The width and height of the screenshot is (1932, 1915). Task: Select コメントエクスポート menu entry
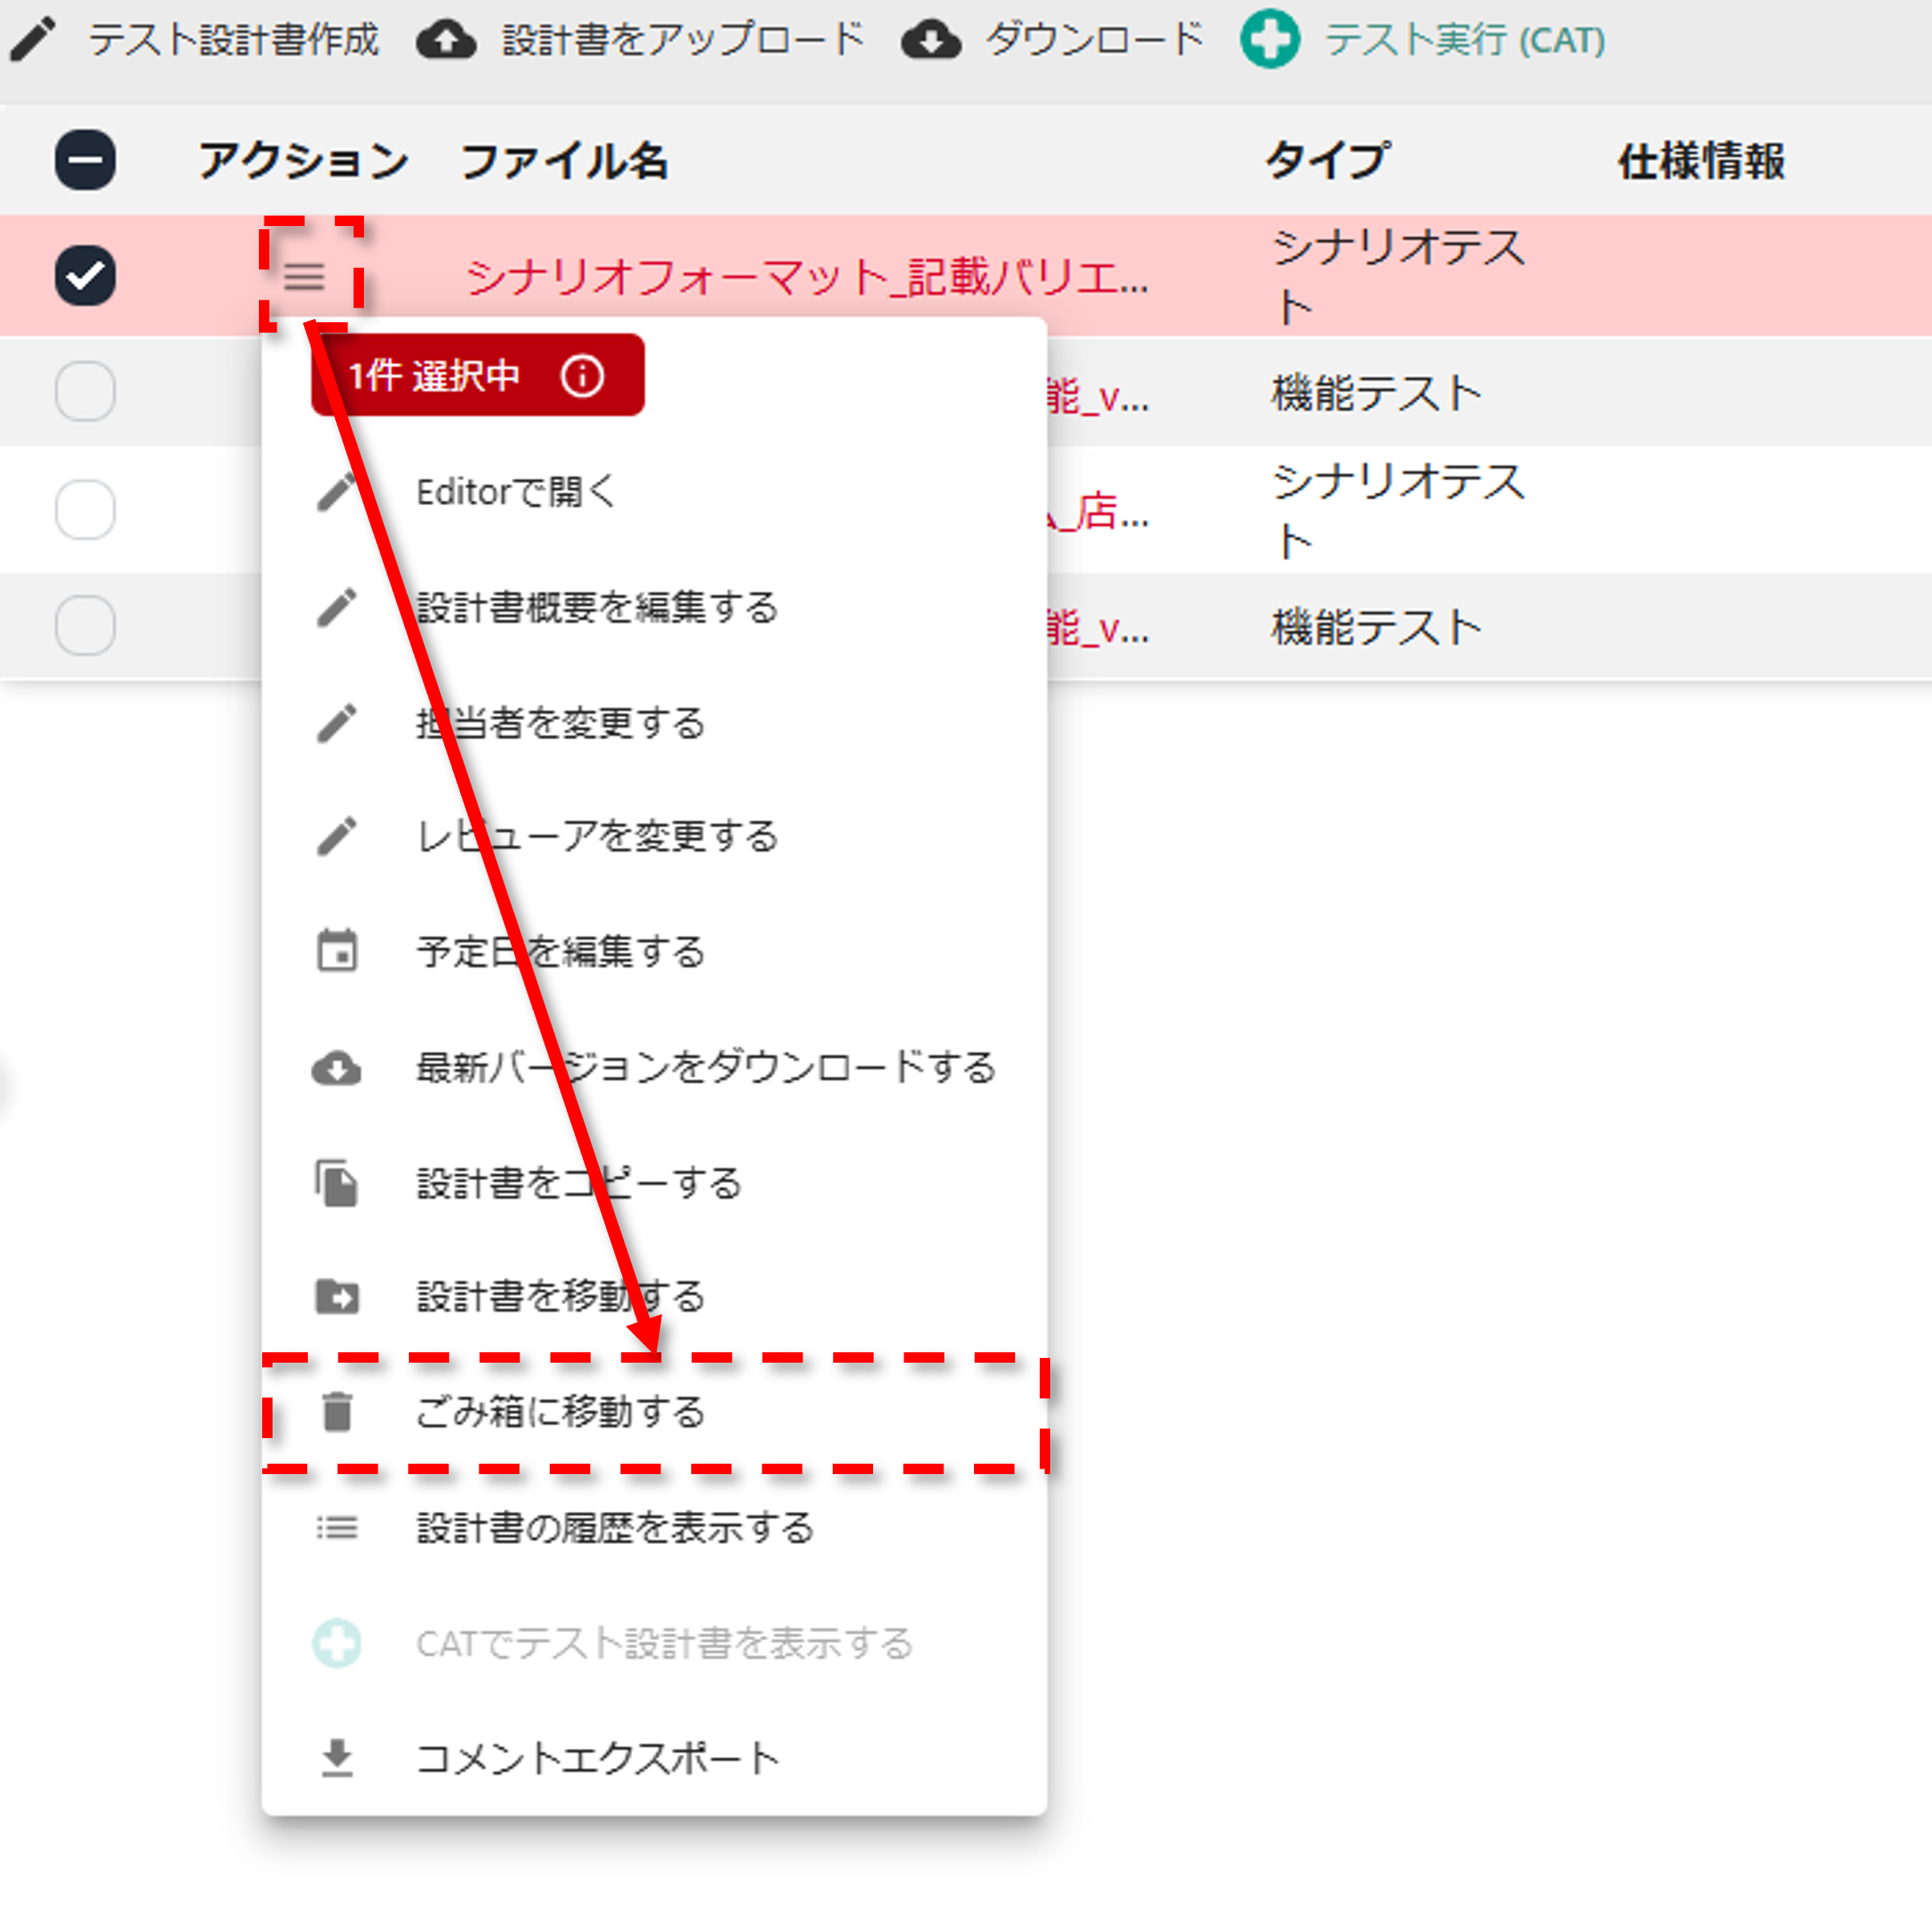tap(654, 1757)
